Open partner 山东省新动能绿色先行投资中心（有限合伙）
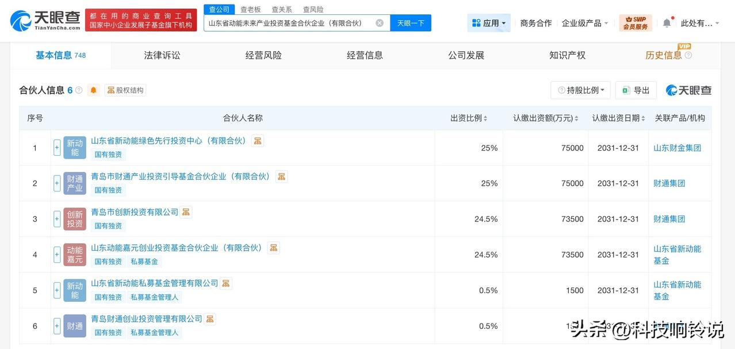 (170, 141)
